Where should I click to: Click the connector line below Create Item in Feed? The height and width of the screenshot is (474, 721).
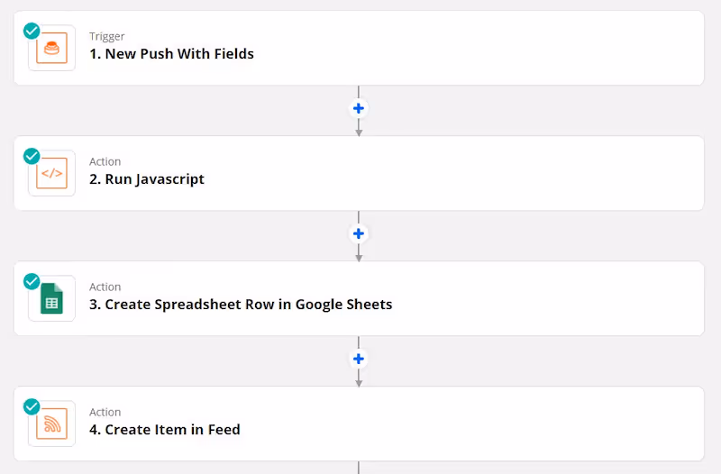pos(359,468)
